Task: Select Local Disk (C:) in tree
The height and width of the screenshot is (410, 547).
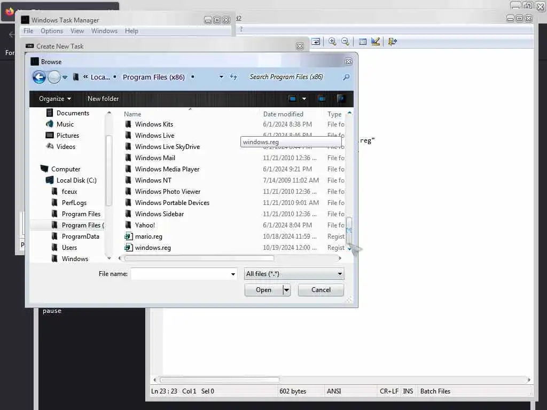Action: (x=76, y=180)
